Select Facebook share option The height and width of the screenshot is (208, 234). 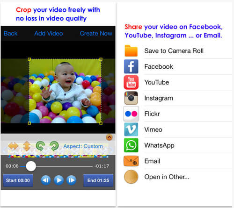[x=178, y=66]
